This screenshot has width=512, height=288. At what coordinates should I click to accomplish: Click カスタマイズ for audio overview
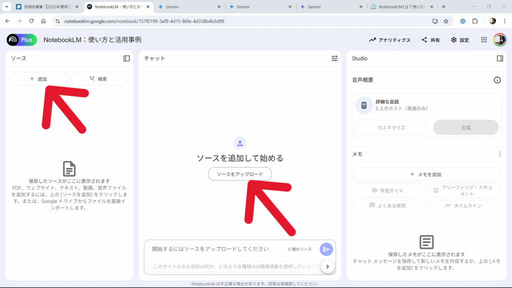(391, 127)
